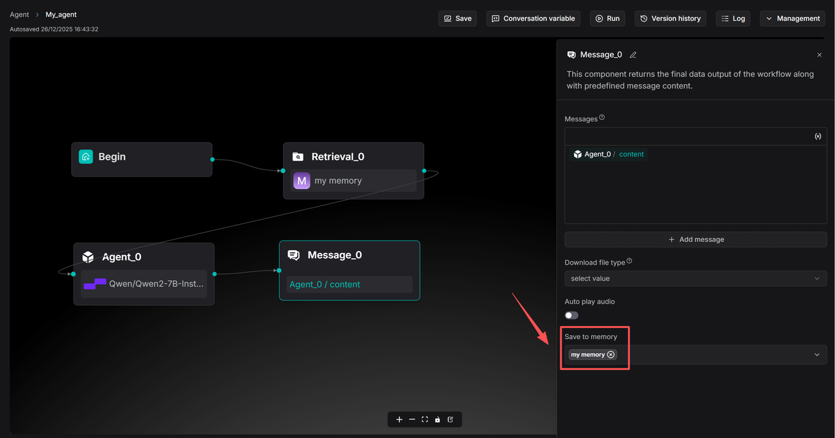Click the zoom in plus icon on canvas
Image resolution: width=835 pixels, height=438 pixels.
click(x=399, y=420)
